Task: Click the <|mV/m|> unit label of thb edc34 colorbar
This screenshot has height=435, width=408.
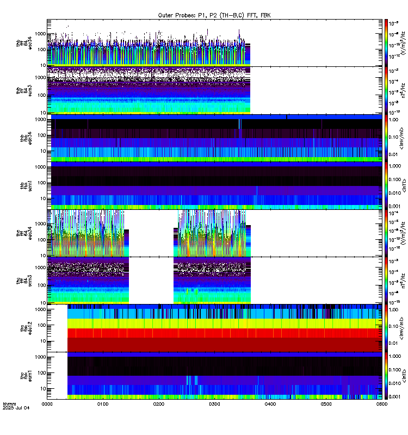Action: click(x=401, y=138)
